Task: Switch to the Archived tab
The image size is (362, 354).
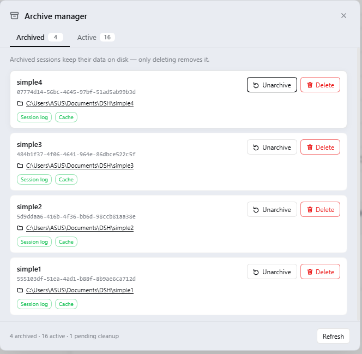Action: (x=39, y=38)
